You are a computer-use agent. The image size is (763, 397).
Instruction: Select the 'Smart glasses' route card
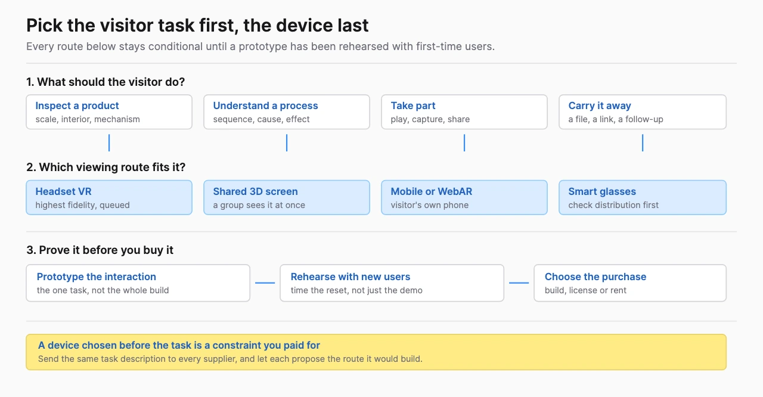[643, 197]
